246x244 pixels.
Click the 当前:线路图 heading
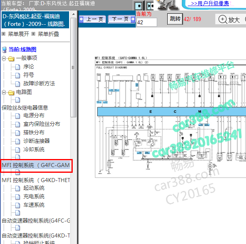tap(23, 49)
